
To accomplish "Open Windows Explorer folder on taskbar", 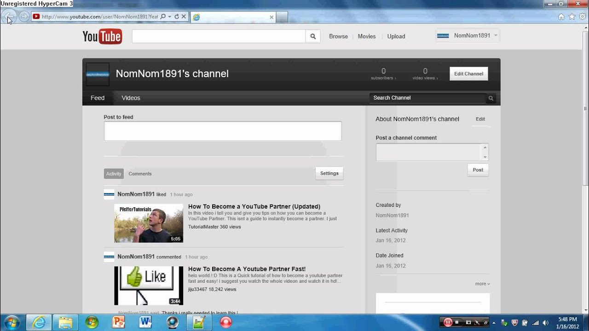I will pyautogui.click(x=65, y=322).
